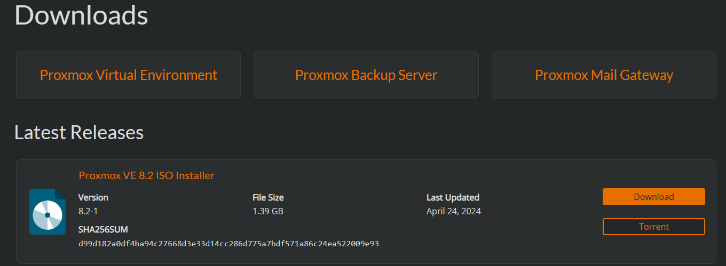Click the Version label

[93, 197]
